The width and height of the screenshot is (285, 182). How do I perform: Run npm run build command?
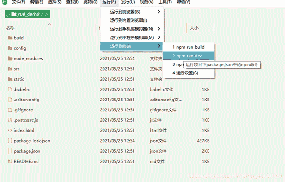tap(189, 47)
